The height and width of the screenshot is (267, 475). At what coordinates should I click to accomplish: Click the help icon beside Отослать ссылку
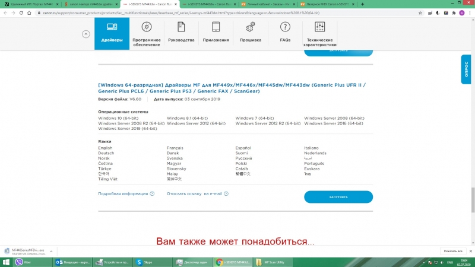[x=227, y=193]
